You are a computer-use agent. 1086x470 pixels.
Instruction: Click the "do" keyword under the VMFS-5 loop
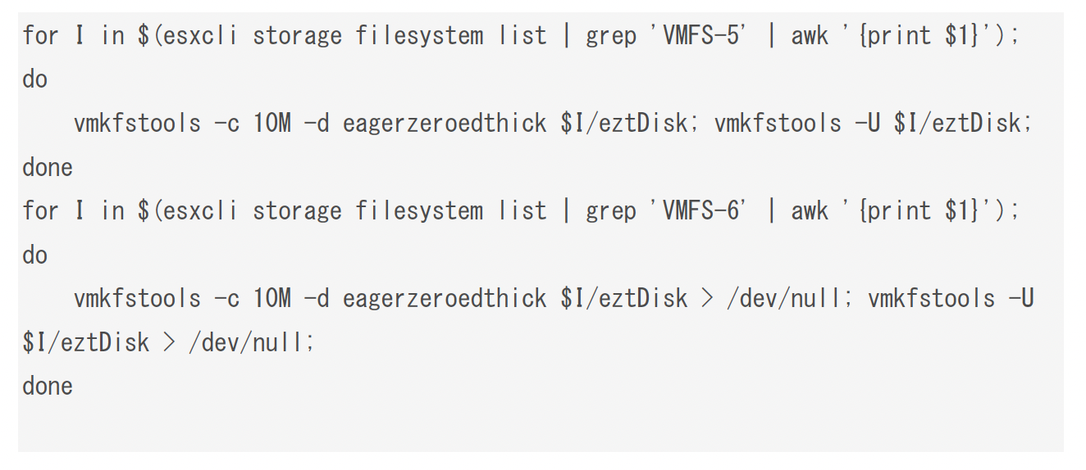(35, 79)
